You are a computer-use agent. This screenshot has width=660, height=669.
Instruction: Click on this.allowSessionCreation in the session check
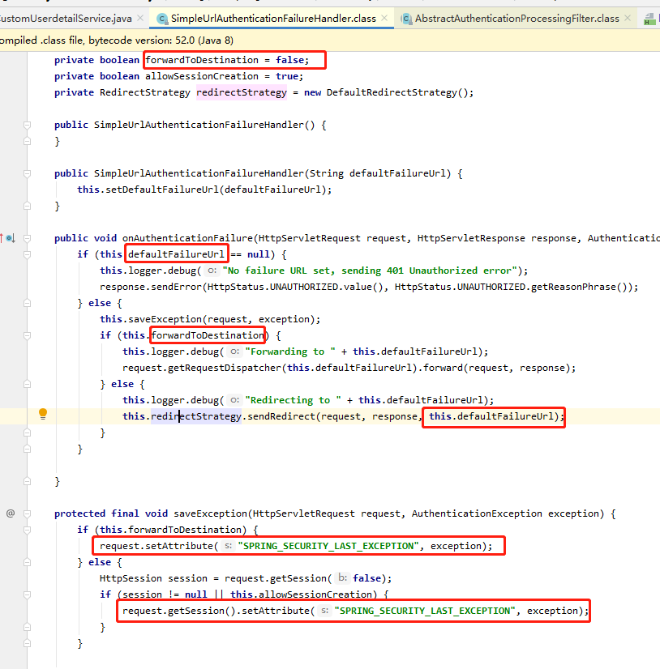coord(301,594)
